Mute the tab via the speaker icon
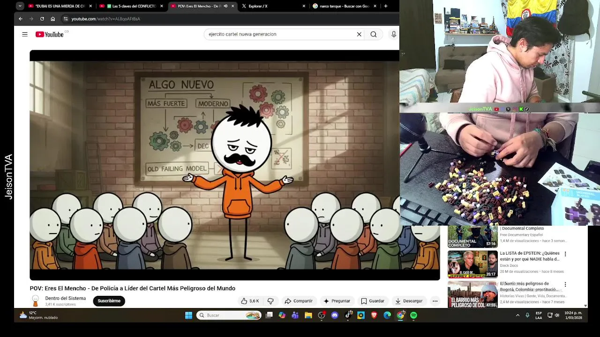This screenshot has width=600, height=337. [x=225, y=6]
